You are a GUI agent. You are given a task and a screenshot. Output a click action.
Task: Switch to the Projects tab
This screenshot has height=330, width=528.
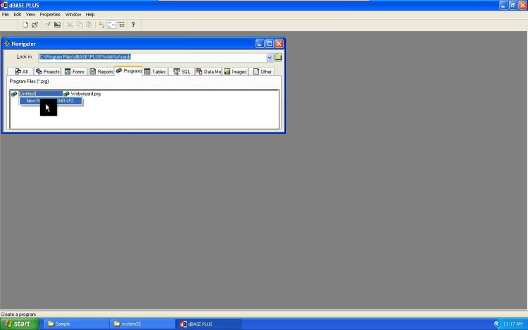pos(47,72)
